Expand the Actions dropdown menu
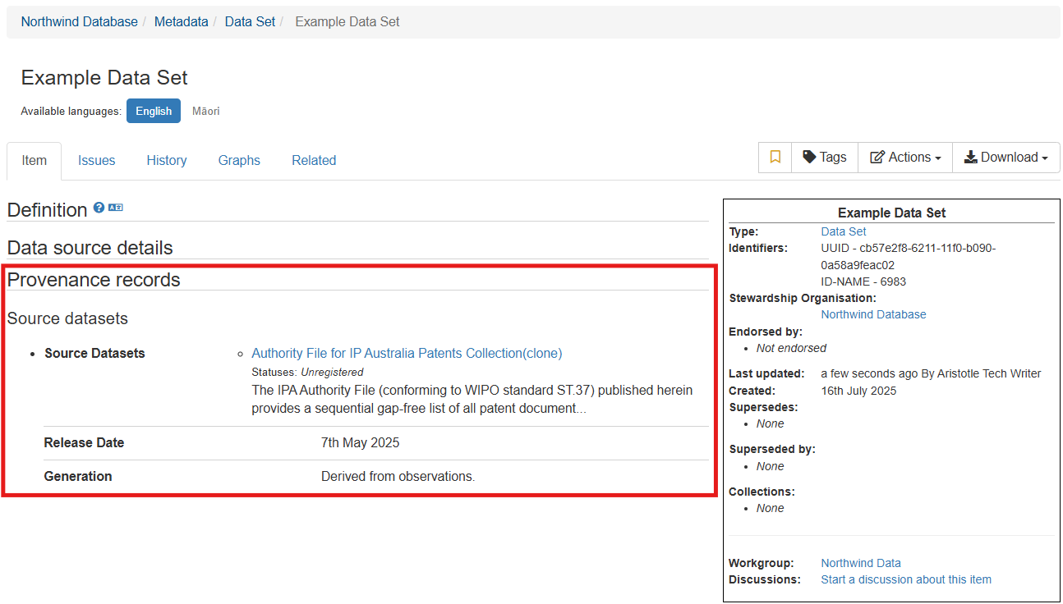Viewport: 1063px width, 604px height. [x=905, y=158]
